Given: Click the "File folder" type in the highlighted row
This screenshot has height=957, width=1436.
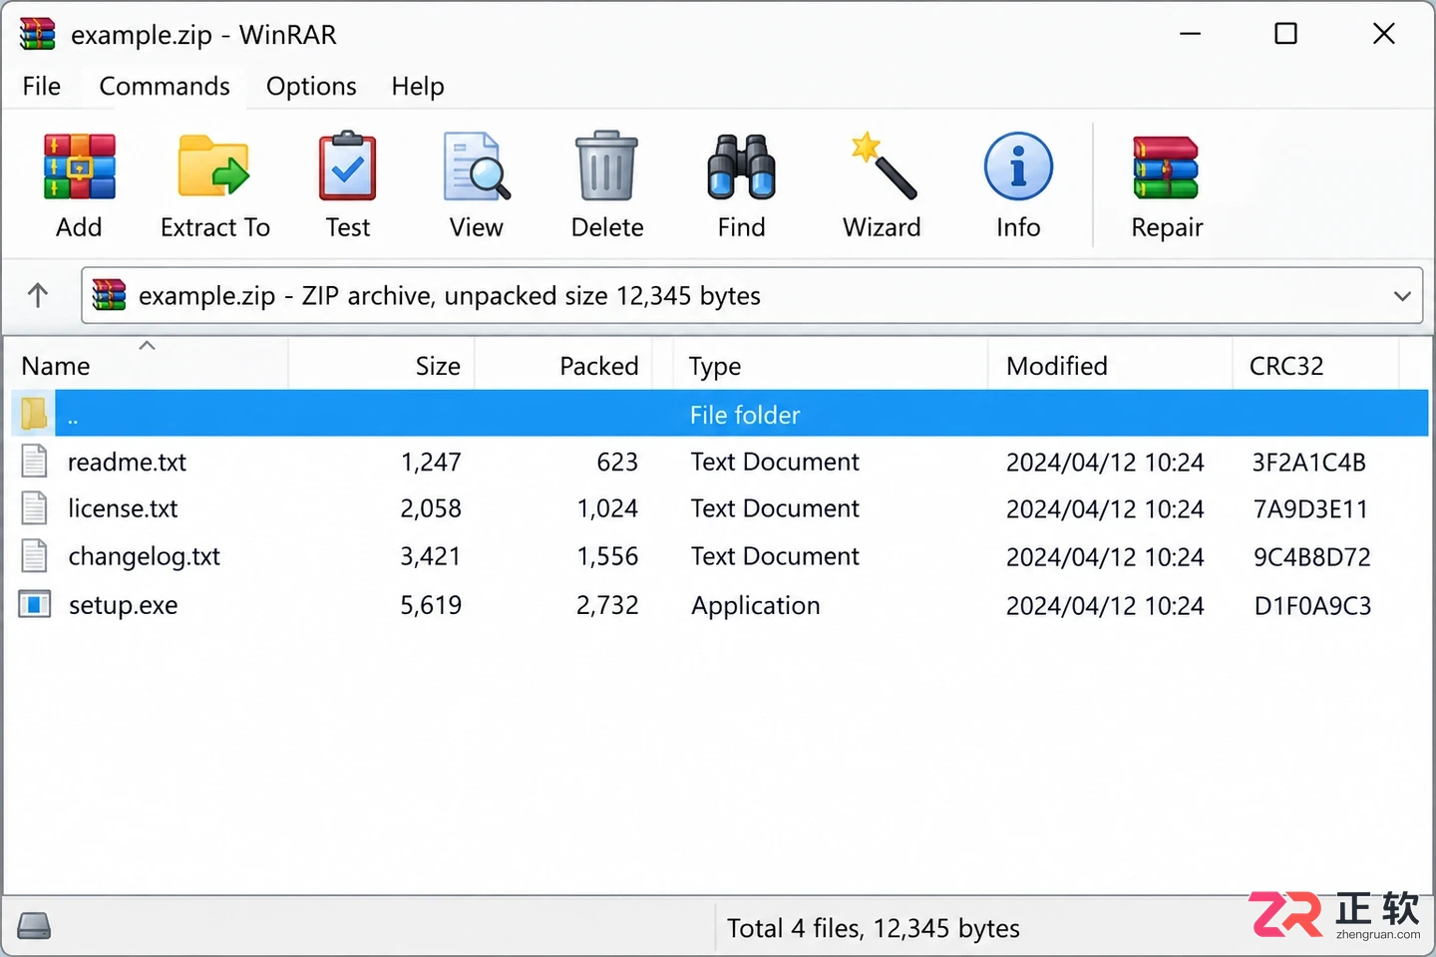Looking at the screenshot, I should 745,415.
